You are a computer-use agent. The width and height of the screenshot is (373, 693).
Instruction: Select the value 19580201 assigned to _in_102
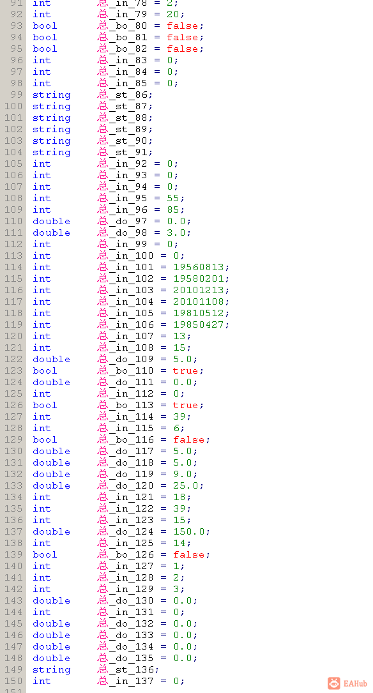pyautogui.click(x=199, y=278)
